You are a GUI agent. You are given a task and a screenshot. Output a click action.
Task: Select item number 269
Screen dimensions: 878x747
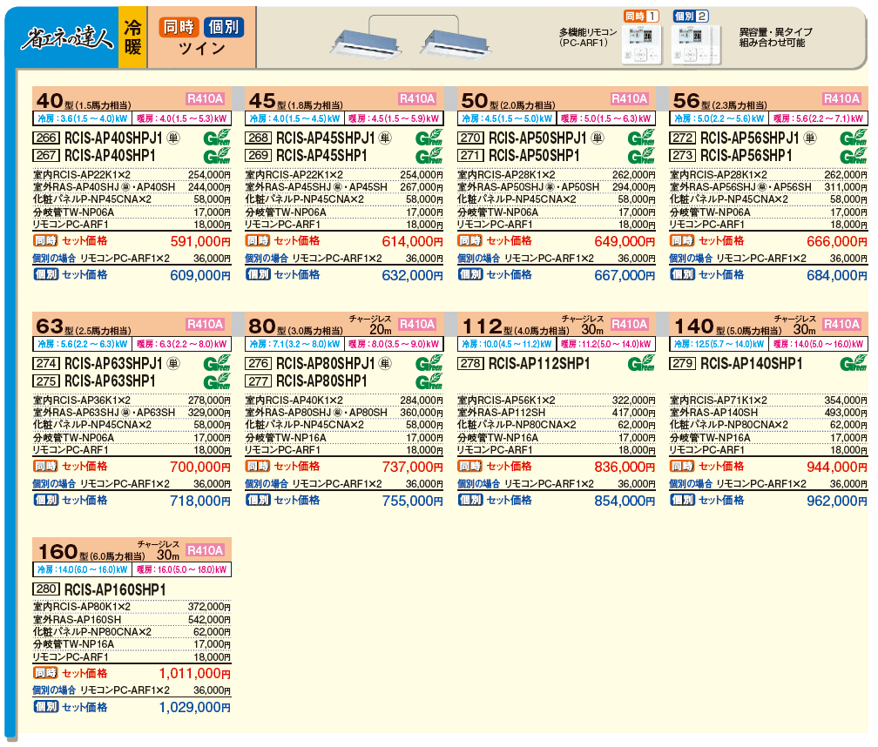(258, 155)
